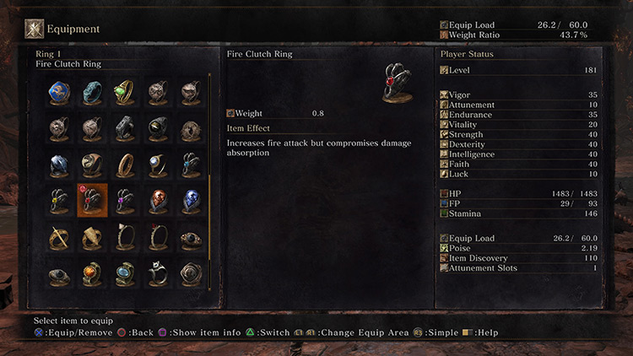Select the red teardrop-shaped tearstone ring
The width and height of the screenshot is (633, 356).
(x=159, y=201)
